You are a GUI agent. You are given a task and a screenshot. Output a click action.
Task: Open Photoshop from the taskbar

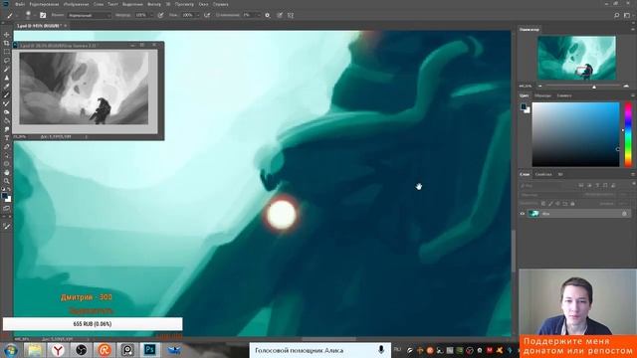[150, 350]
